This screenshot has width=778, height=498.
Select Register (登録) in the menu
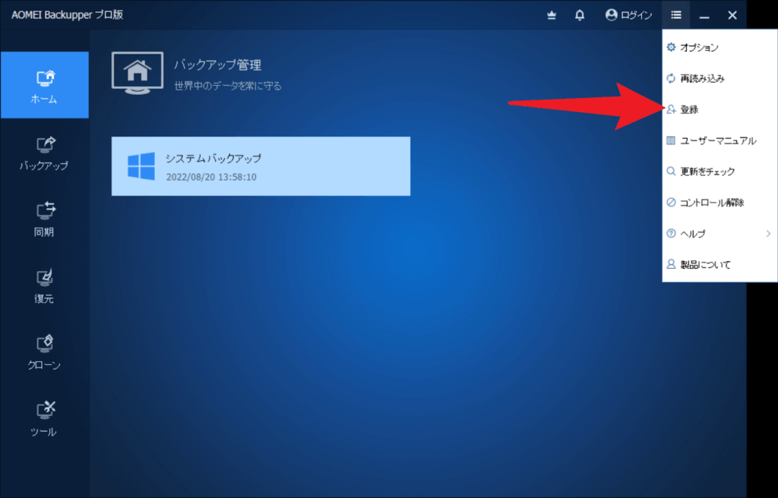[689, 110]
